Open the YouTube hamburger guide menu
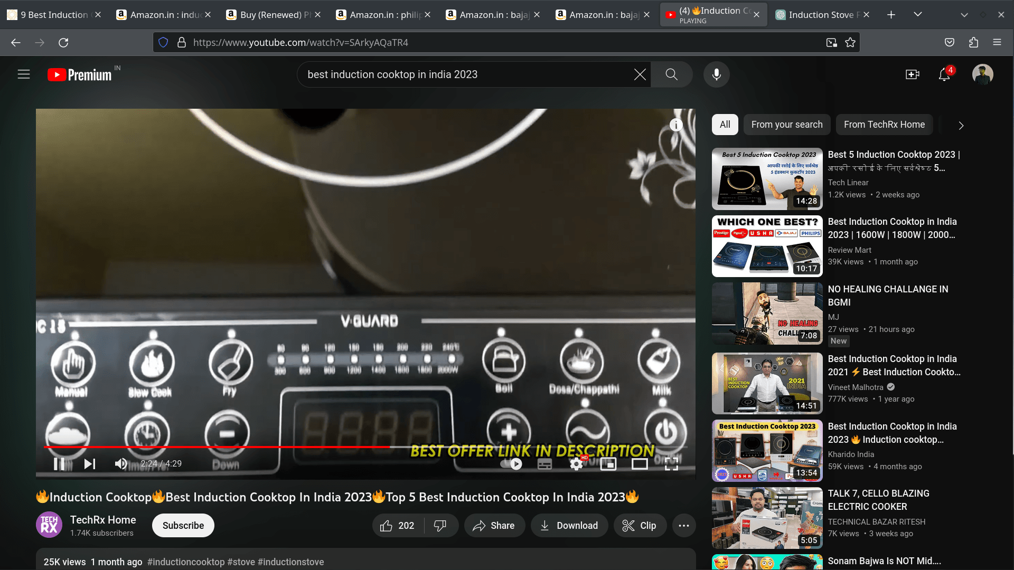 click(24, 74)
